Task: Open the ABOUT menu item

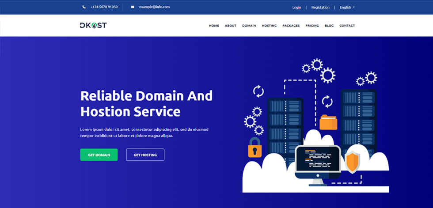Action: [x=231, y=26]
